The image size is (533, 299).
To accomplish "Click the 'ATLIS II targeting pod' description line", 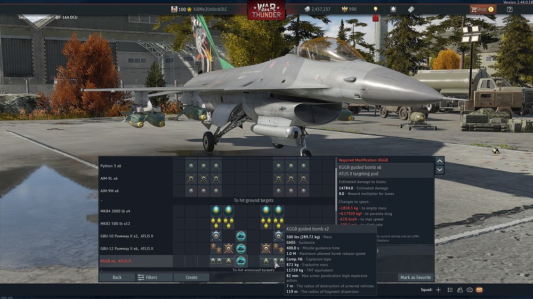I will pos(358,174).
